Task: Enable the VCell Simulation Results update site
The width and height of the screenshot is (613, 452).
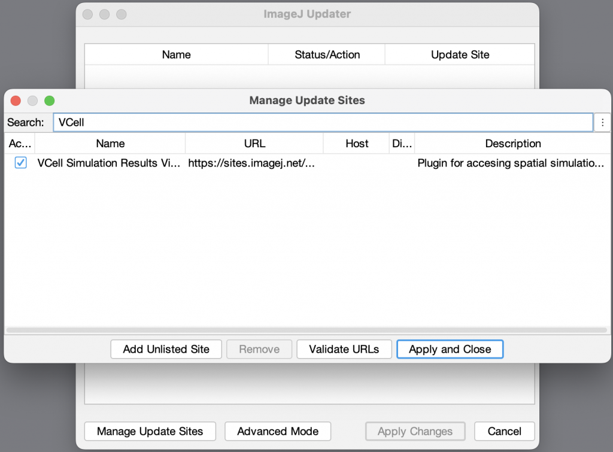Action: (x=20, y=162)
